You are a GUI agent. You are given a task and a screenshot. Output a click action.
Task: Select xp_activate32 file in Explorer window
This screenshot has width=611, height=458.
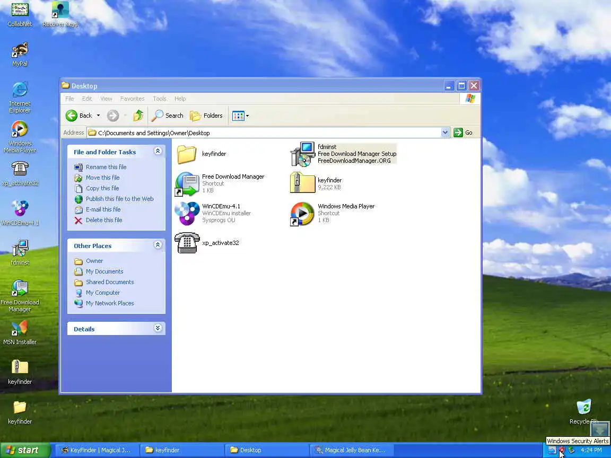pyautogui.click(x=207, y=243)
